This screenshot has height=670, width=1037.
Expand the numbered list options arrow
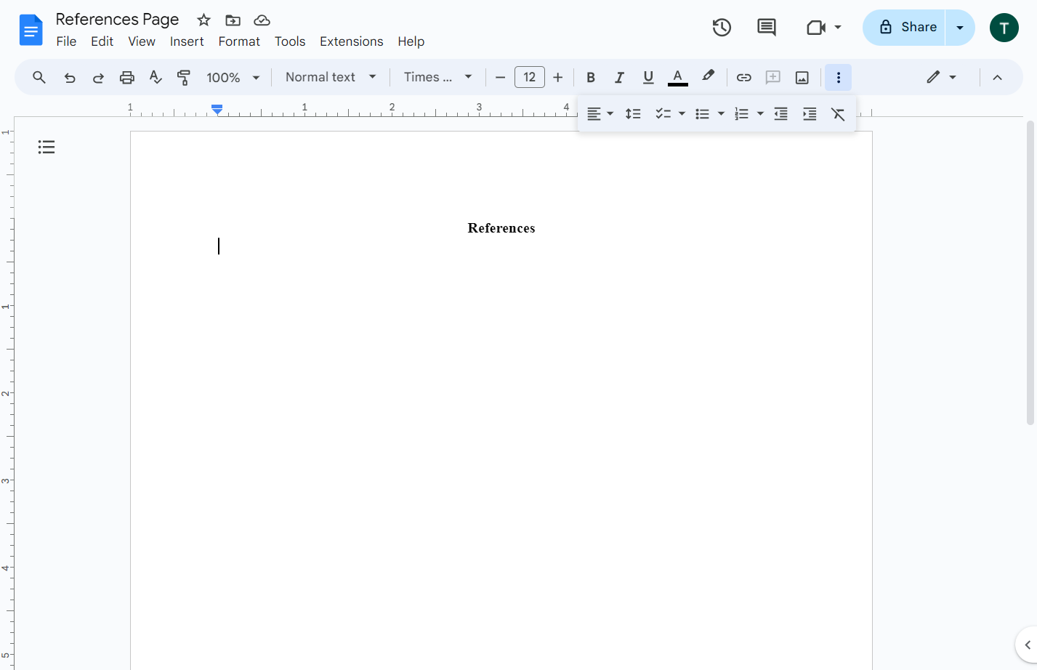pos(760,114)
